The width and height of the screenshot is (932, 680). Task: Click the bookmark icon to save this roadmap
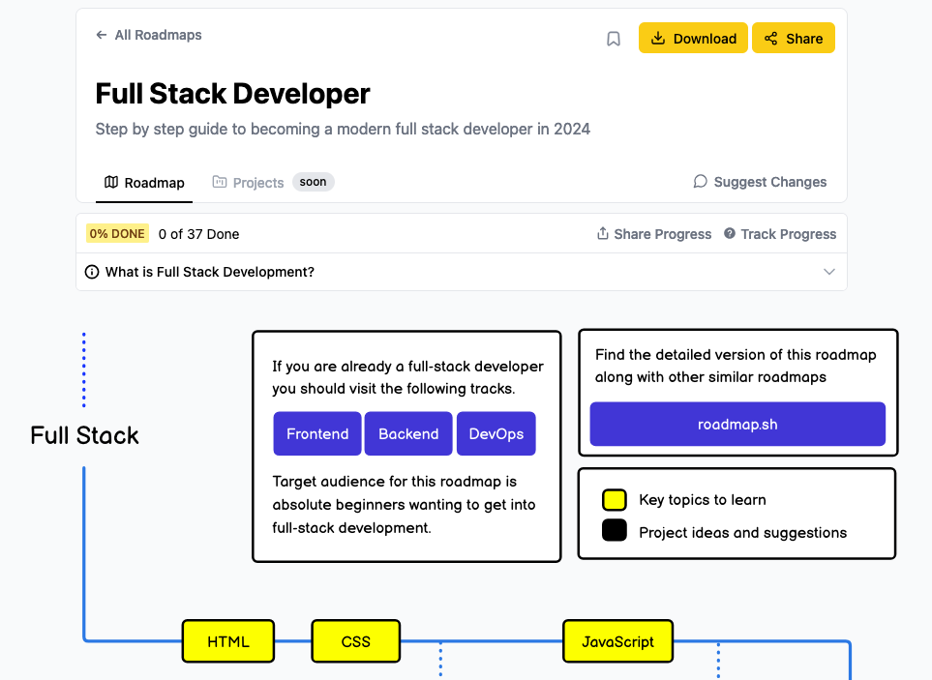614,38
